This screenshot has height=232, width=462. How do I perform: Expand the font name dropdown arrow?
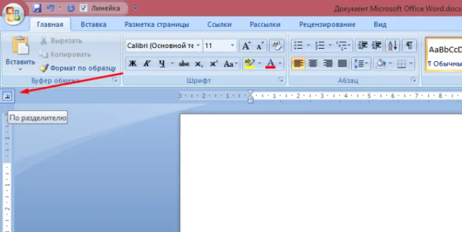199,46
